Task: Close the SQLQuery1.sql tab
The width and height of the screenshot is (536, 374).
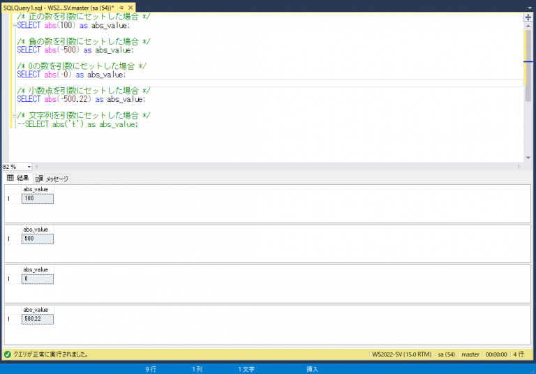Action: pyautogui.click(x=131, y=8)
